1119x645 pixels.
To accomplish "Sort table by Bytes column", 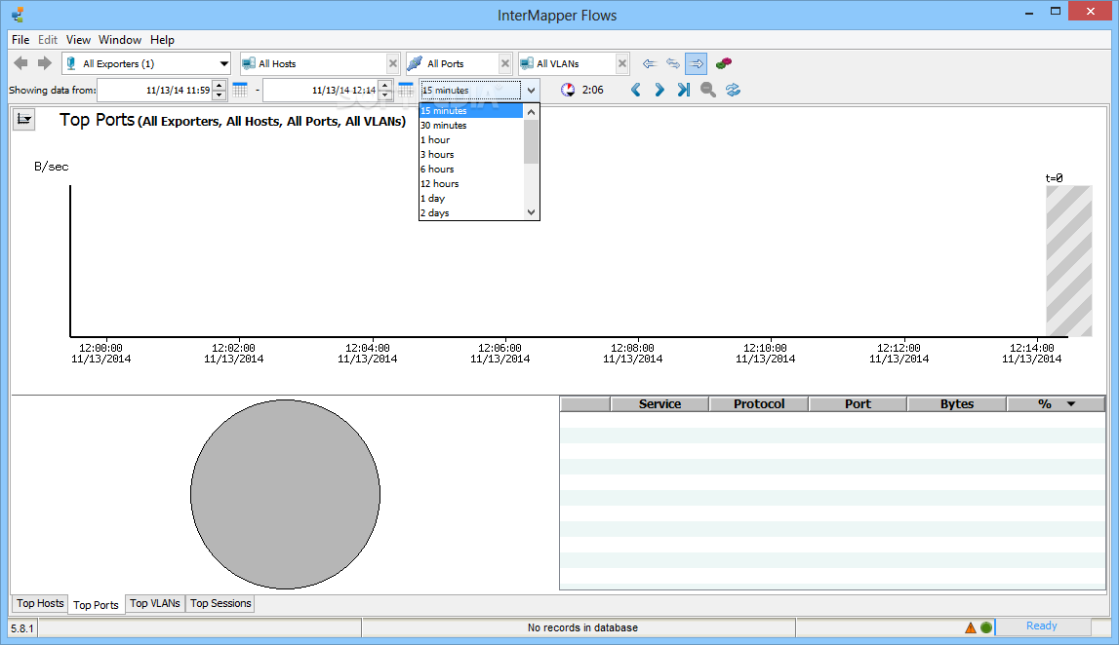I will 957,404.
